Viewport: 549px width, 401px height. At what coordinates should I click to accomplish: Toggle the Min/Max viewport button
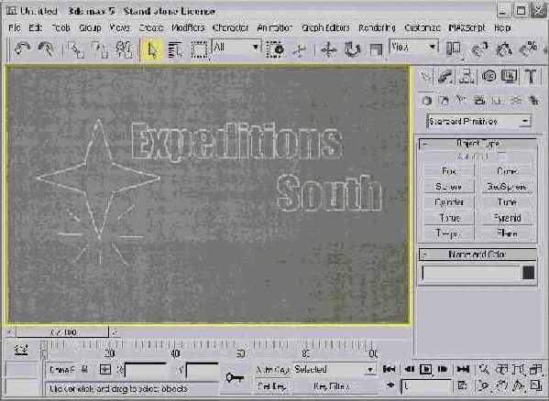pyautogui.click(x=535, y=386)
